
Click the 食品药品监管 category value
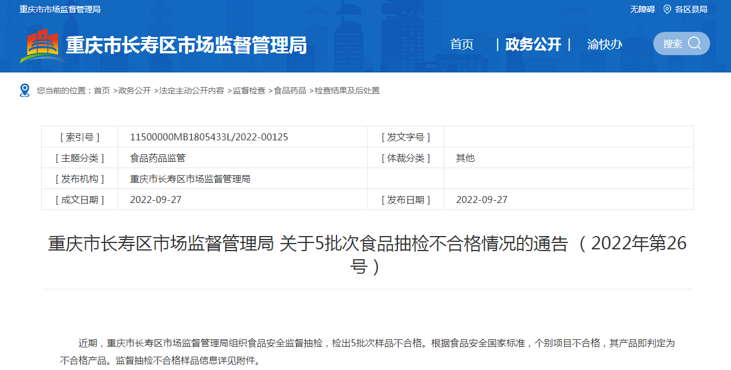(158, 158)
